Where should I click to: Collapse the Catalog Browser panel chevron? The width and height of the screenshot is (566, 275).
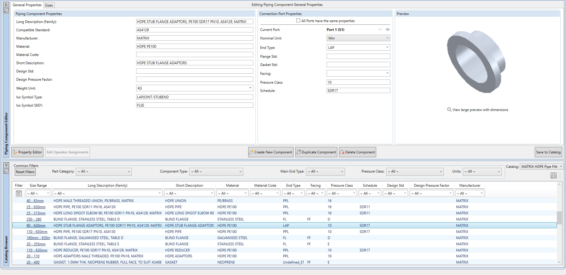coord(6,165)
